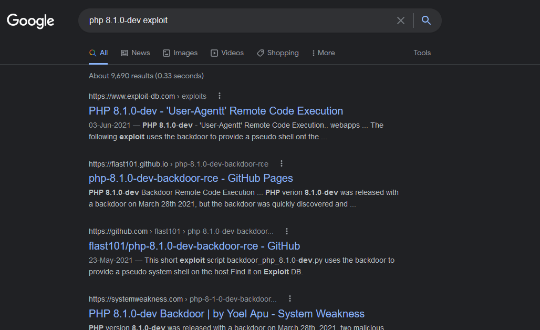Click the https://github.com › flast101 URL breadcrumb
Screen dimensions: 540x330
(181, 232)
